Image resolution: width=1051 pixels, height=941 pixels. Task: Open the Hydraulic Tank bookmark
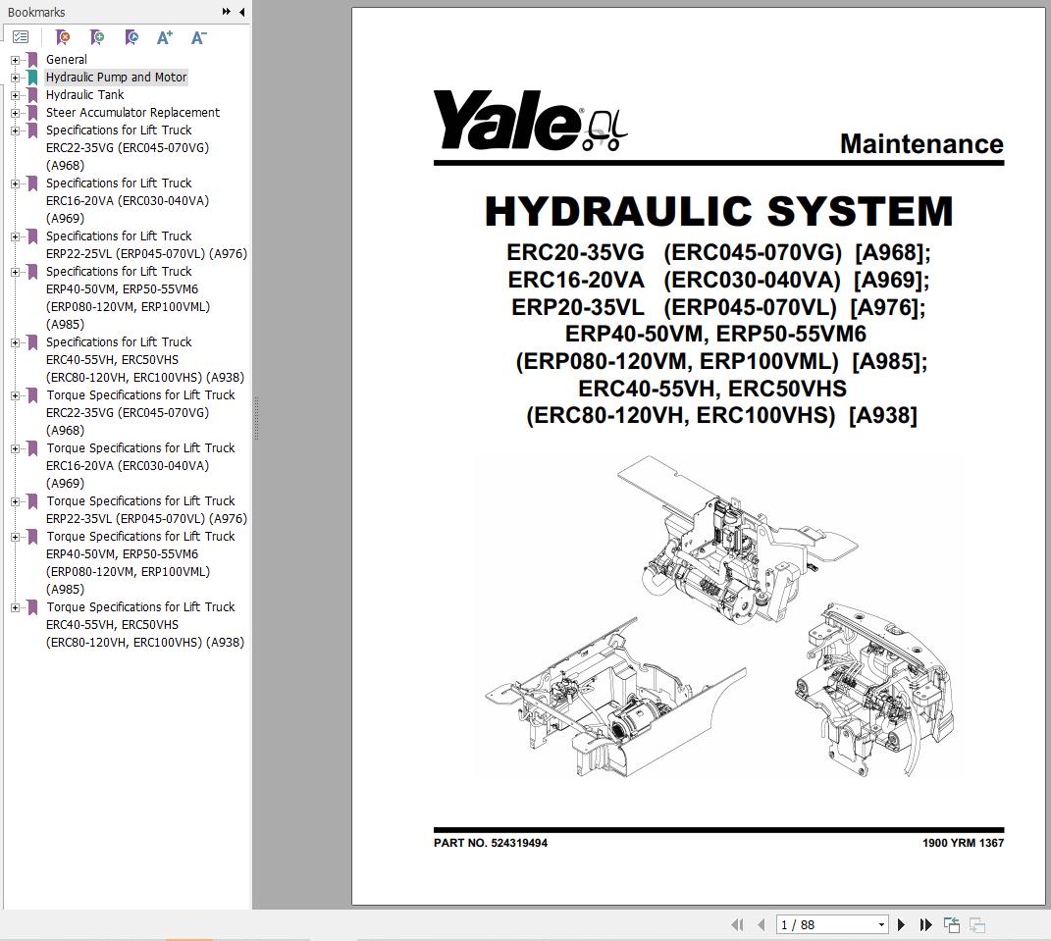[x=84, y=94]
